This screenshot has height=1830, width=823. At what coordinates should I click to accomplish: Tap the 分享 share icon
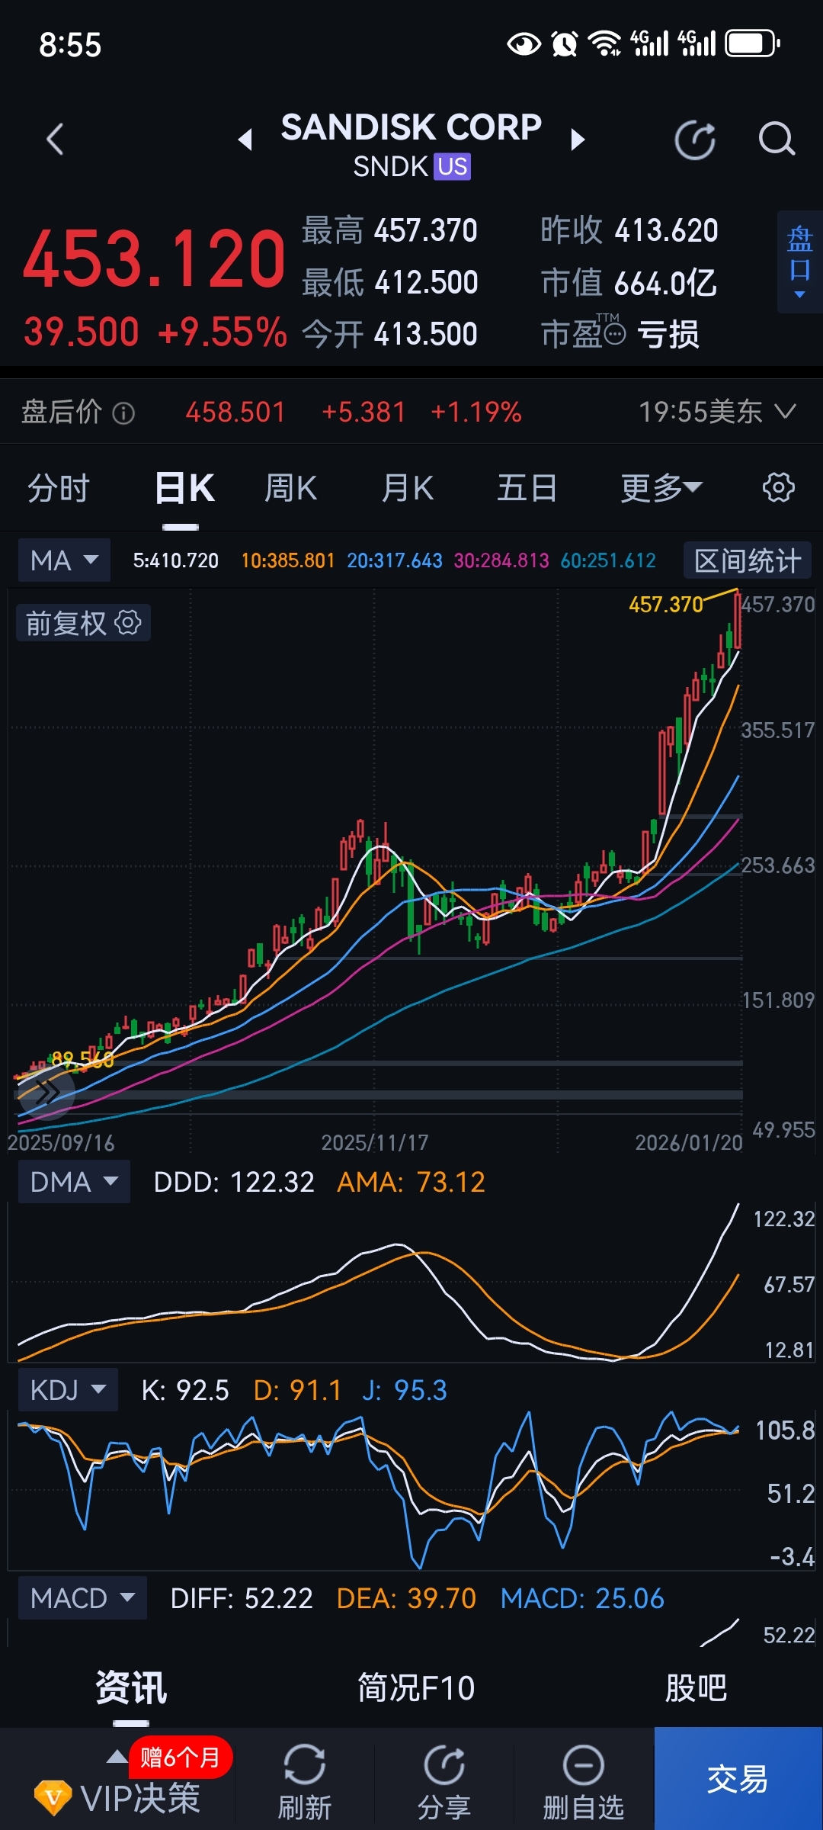(x=444, y=1764)
